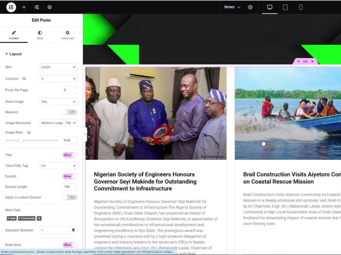Open the Show Image dropdown

[59, 101]
